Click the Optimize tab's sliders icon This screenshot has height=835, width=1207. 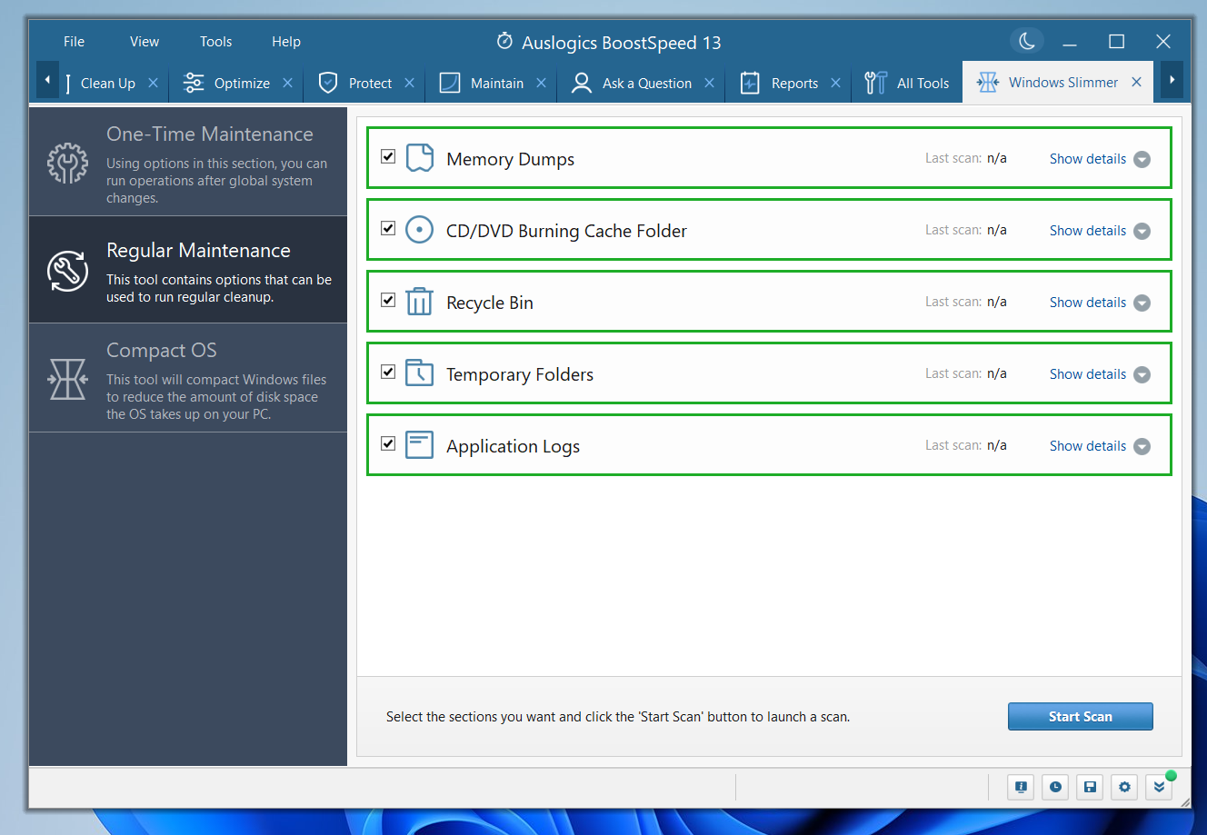click(x=194, y=83)
